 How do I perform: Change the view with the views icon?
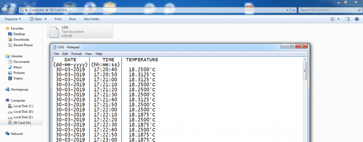(x=333, y=19)
